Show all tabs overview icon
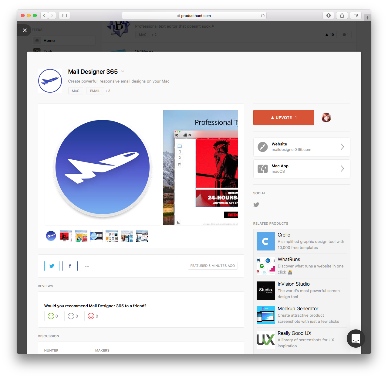The image size is (388, 378). point(356,15)
